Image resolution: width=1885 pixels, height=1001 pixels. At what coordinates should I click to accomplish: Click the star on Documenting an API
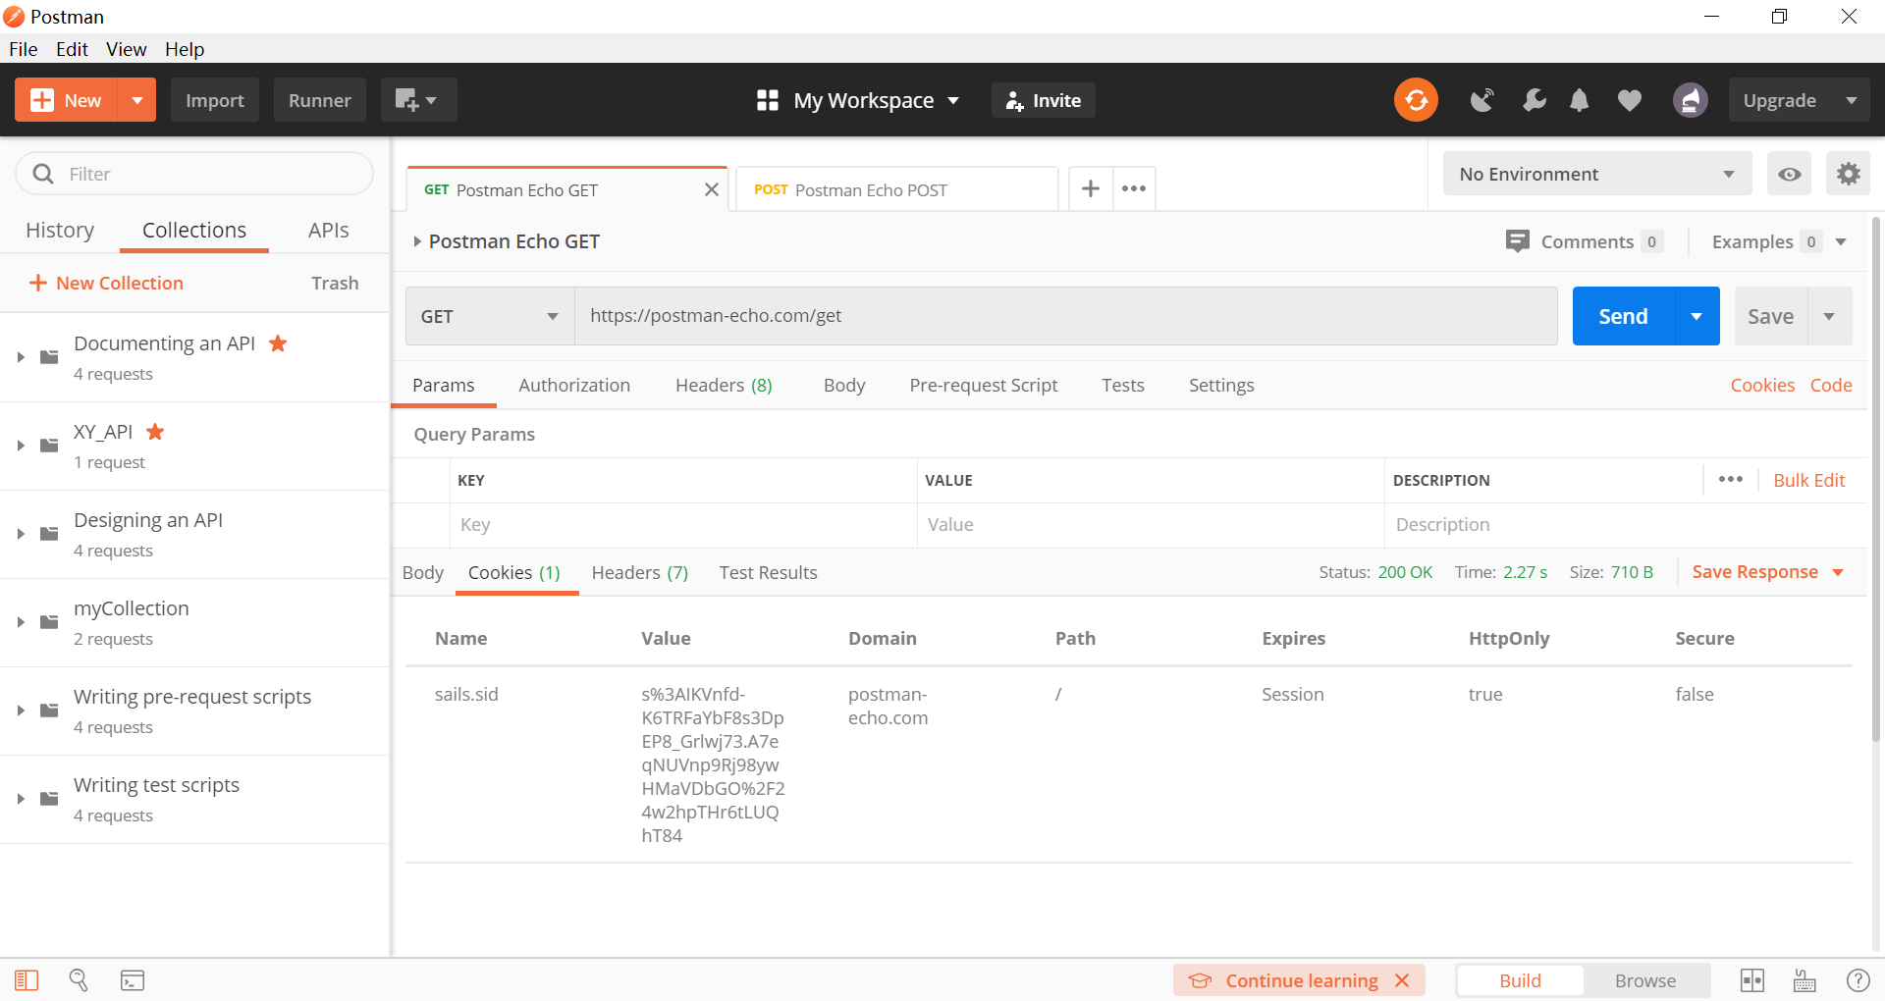tap(278, 343)
